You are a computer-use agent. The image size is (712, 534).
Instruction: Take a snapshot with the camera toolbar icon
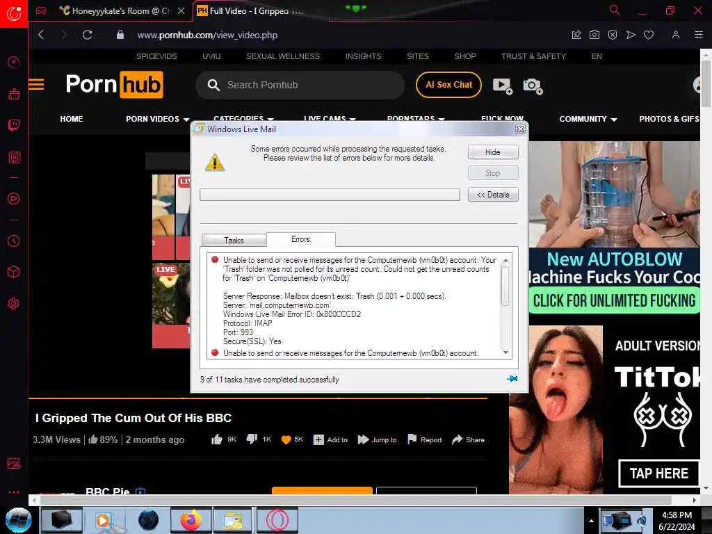pos(594,35)
